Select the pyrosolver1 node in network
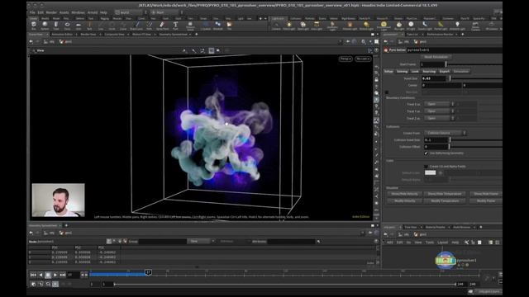The width and height of the screenshot is (529, 297). pos(446,261)
